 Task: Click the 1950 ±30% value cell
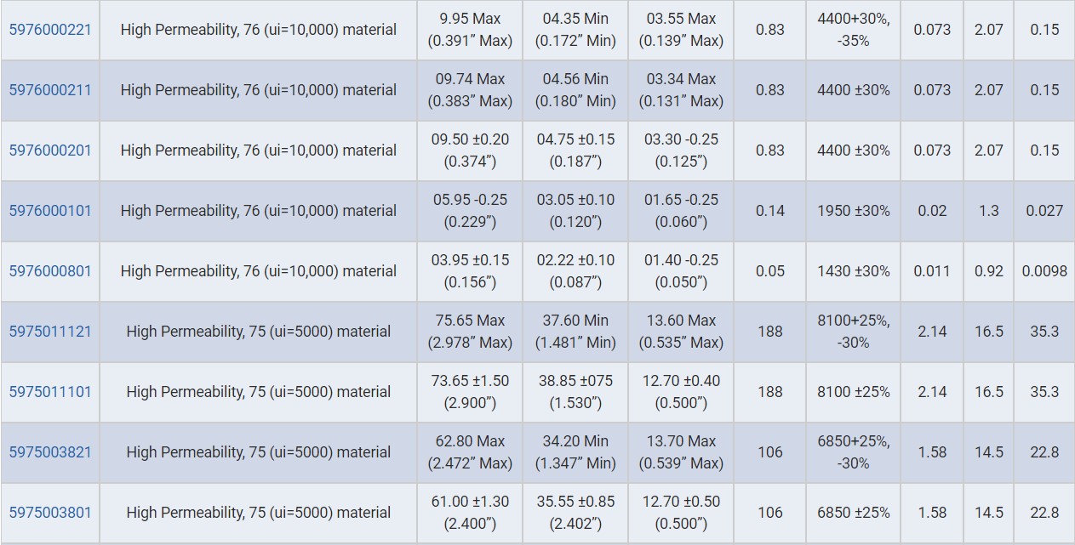[853, 211]
